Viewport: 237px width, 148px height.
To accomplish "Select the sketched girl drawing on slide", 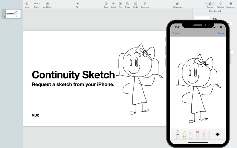I will tap(140, 79).
